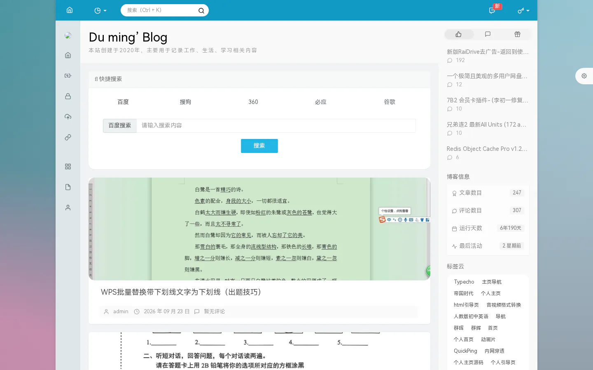Open the Redis Object Cache Pro article link
The width and height of the screenshot is (593, 370).
tap(487, 149)
